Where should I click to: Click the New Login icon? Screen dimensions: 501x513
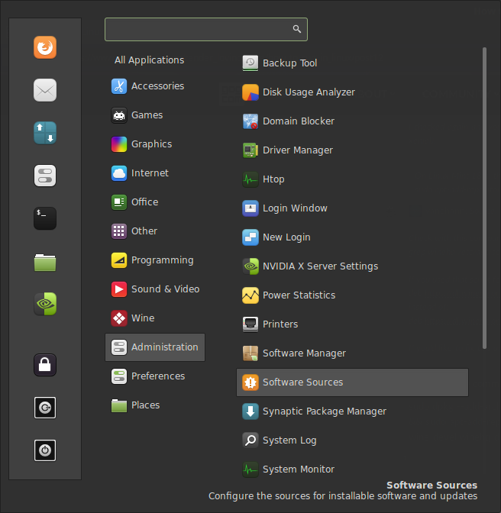point(250,237)
